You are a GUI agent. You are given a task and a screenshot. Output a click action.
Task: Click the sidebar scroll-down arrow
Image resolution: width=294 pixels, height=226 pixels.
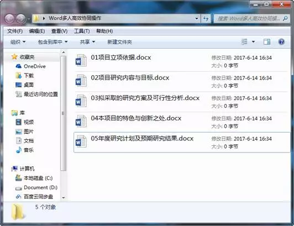pos(64,197)
